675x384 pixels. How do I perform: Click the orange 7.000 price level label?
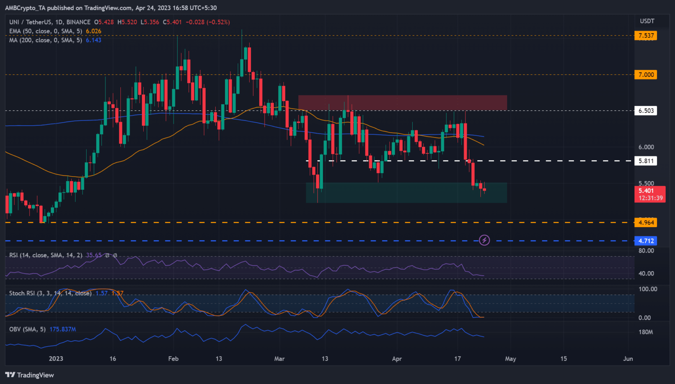click(x=646, y=75)
